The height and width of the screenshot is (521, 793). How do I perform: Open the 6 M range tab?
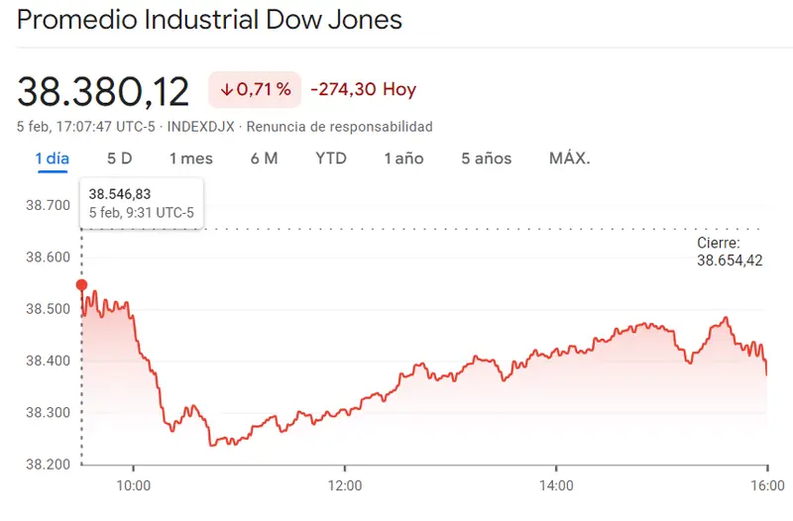coord(264,158)
